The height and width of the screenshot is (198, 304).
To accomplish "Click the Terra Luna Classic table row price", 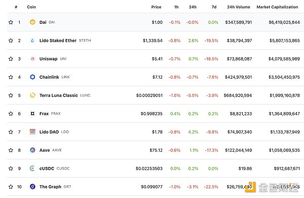I will coord(149,95).
